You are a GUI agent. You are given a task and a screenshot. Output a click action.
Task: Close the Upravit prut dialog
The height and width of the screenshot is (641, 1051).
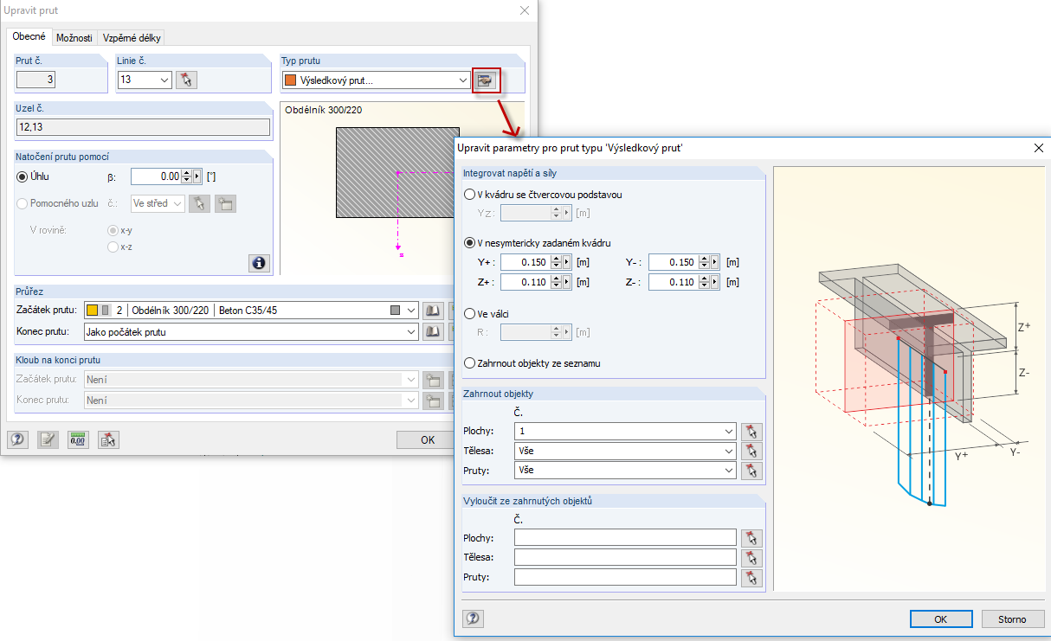click(x=524, y=10)
